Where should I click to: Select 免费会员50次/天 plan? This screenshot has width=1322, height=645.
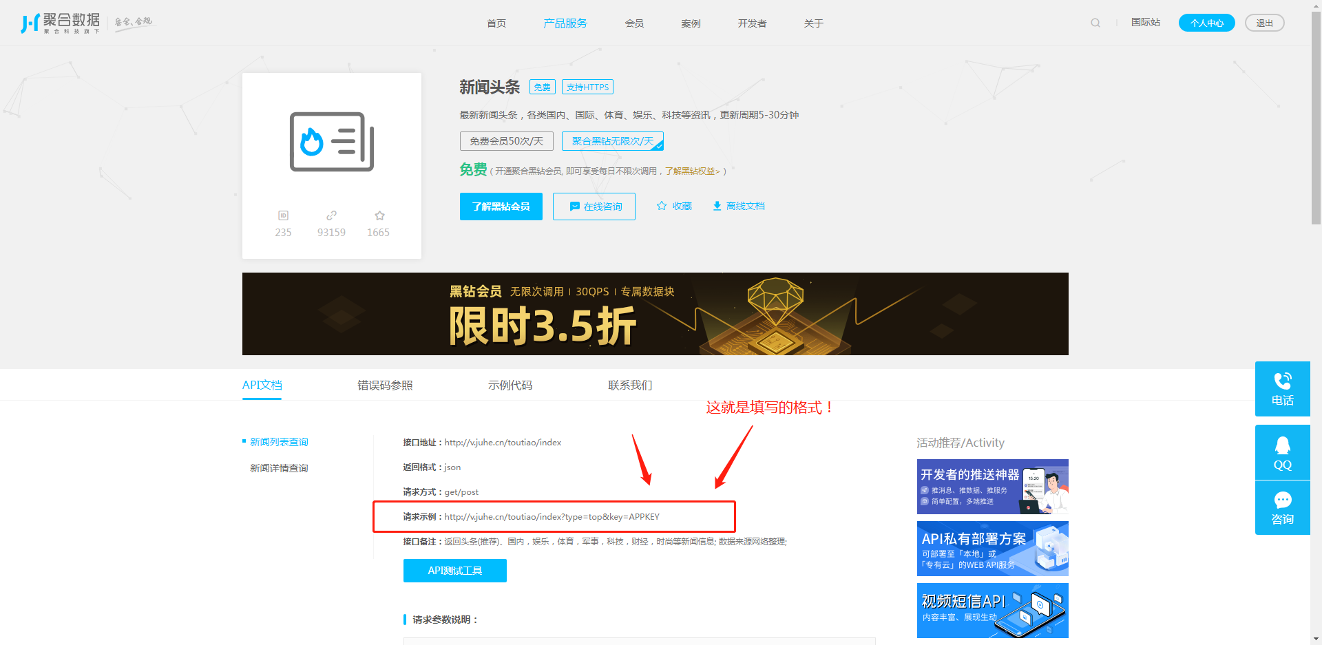[507, 141]
